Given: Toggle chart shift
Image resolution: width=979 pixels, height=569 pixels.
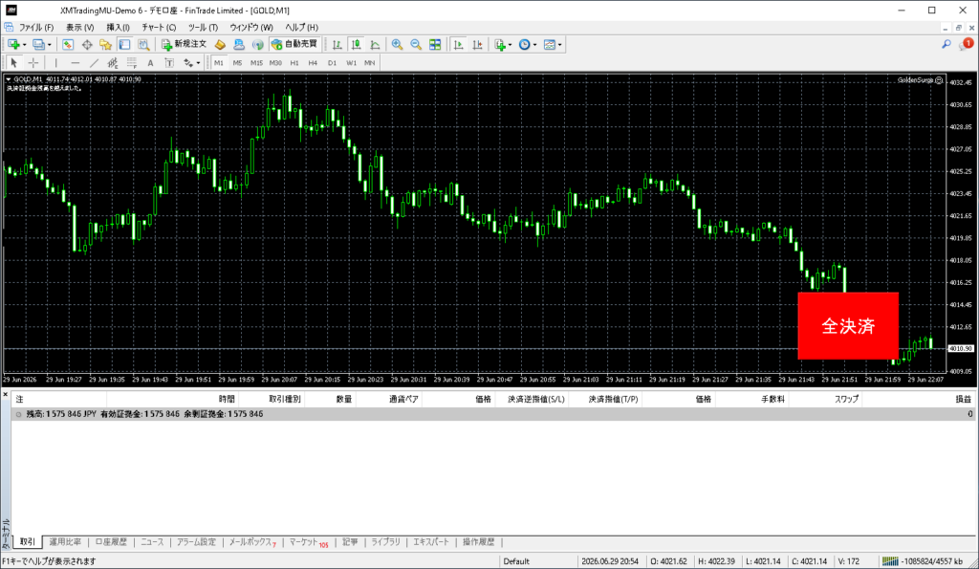Looking at the screenshot, I should click(477, 44).
